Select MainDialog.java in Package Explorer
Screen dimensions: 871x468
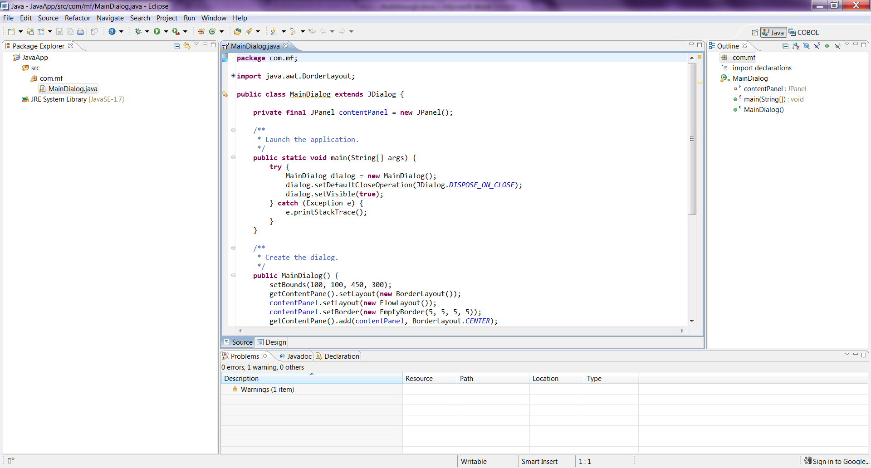pos(73,89)
